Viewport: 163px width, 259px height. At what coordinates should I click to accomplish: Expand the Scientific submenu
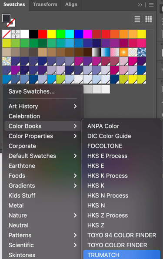tap(43, 245)
